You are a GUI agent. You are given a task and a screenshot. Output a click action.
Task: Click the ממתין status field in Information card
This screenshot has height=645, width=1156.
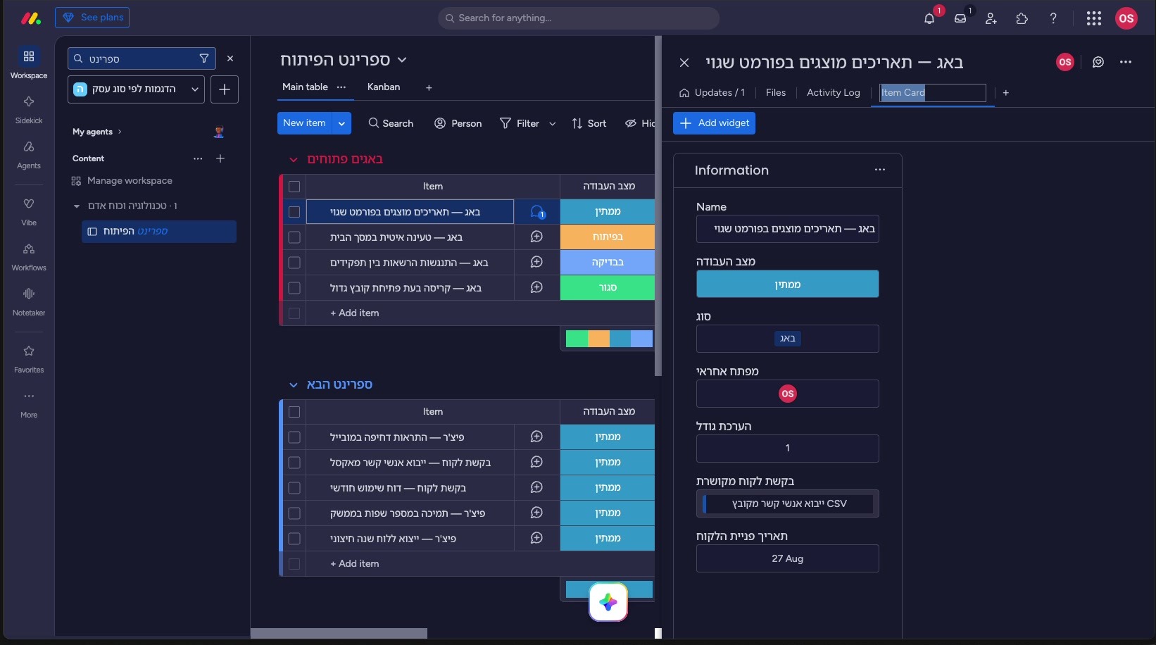click(x=788, y=284)
